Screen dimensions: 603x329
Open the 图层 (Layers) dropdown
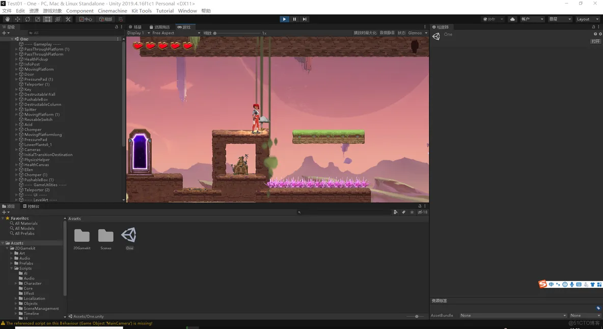pyautogui.click(x=560, y=19)
